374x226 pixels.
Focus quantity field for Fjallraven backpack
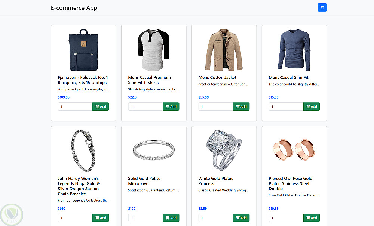tap(75, 106)
